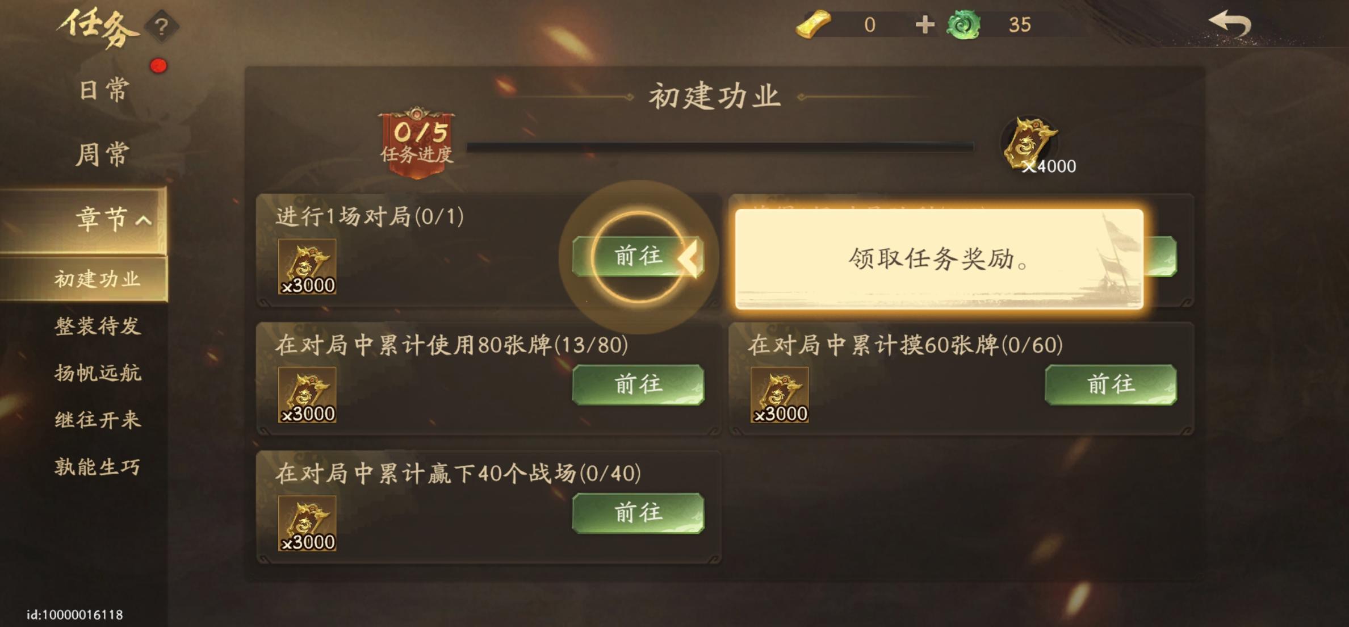Collapse the 章节 section chevron
This screenshot has height=627, width=1349.
(x=144, y=220)
